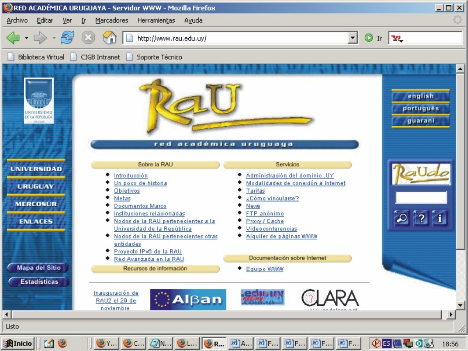468x351 pixels.
Task: Click the RAUdo search input field
Action: (421, 198)
